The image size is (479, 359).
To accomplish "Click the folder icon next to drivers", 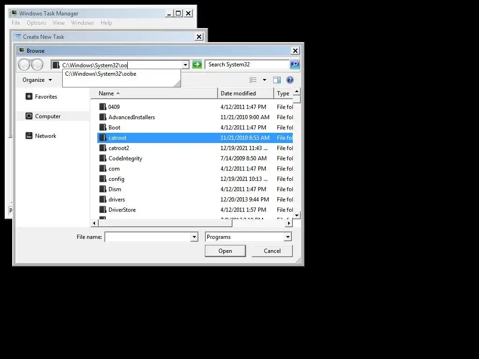I will tap(103, 199).
